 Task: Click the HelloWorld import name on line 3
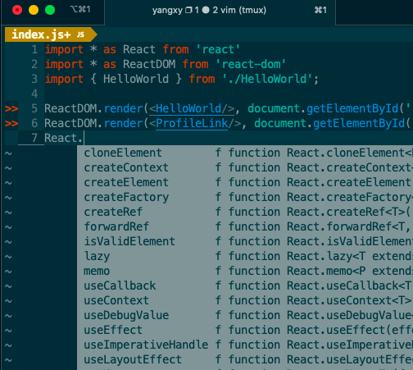[136, 79]
